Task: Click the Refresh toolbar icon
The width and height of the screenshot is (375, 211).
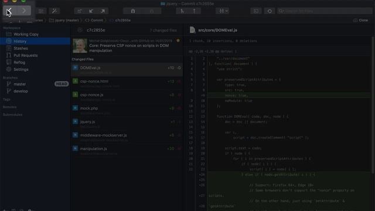Action: coord(270,11)
